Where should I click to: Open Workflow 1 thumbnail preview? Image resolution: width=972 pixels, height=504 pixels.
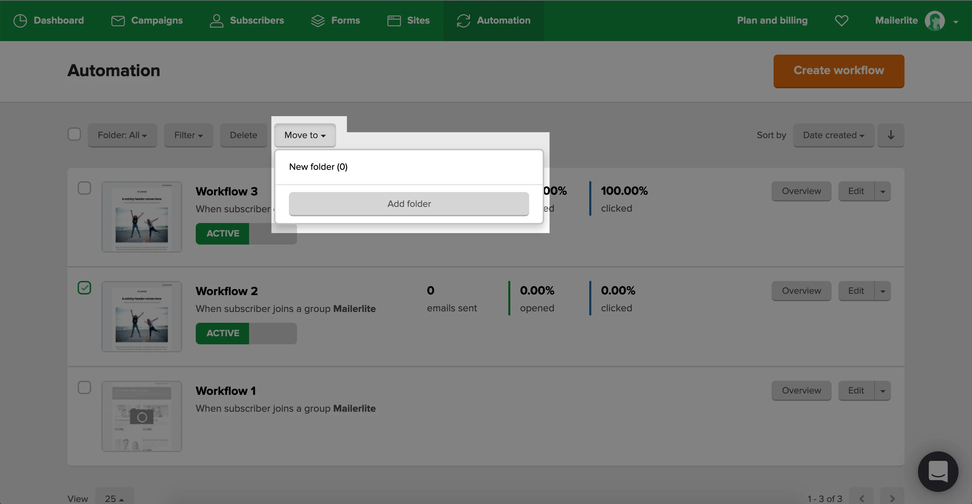(141, 416)
